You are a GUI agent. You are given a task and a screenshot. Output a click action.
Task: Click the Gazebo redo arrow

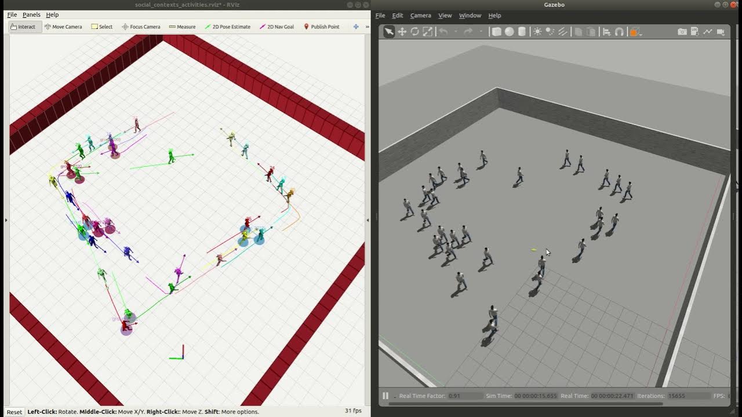[x=468, y=32]
